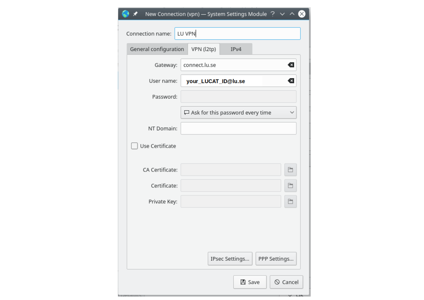424x300 pixels.
Task: Switch to the IPv4 tab
Action: pos(236,49)
